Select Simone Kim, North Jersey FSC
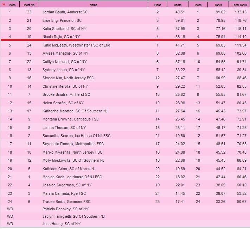This screenshot has width=250, height=229. pyautogui.click(x=68, y=78)
